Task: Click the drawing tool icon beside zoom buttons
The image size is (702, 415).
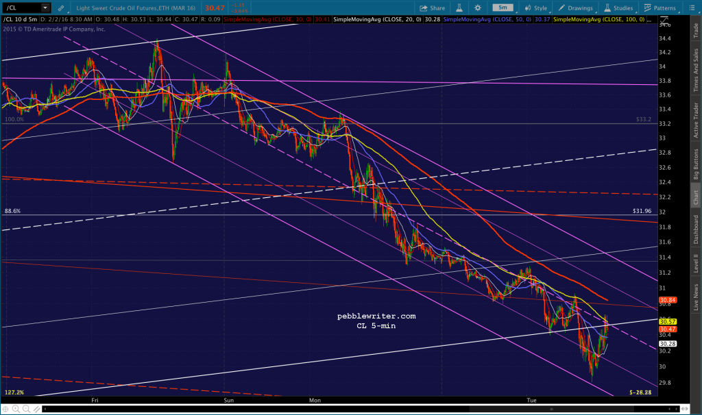Action: point(37,409)
